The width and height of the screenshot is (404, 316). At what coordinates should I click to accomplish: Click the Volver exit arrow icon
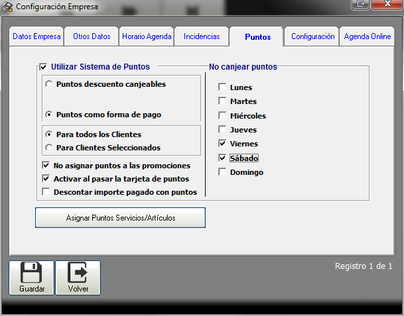pos(78,272)
